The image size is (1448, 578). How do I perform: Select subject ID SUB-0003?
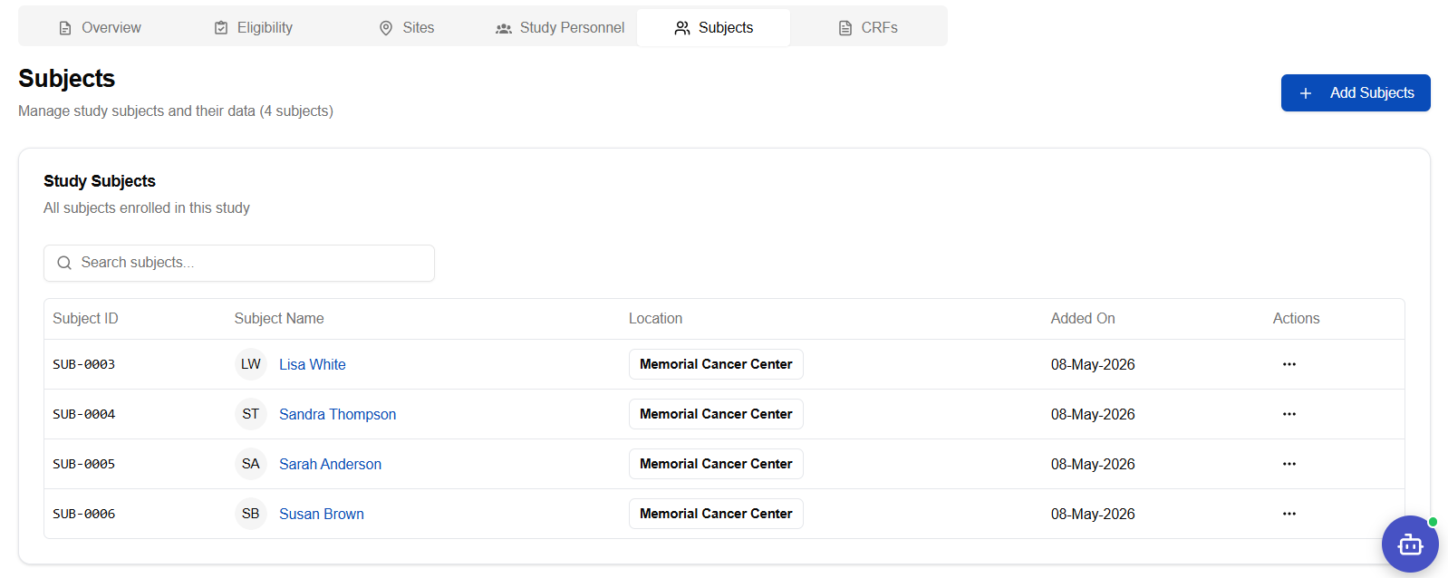[x=83, y=364]
